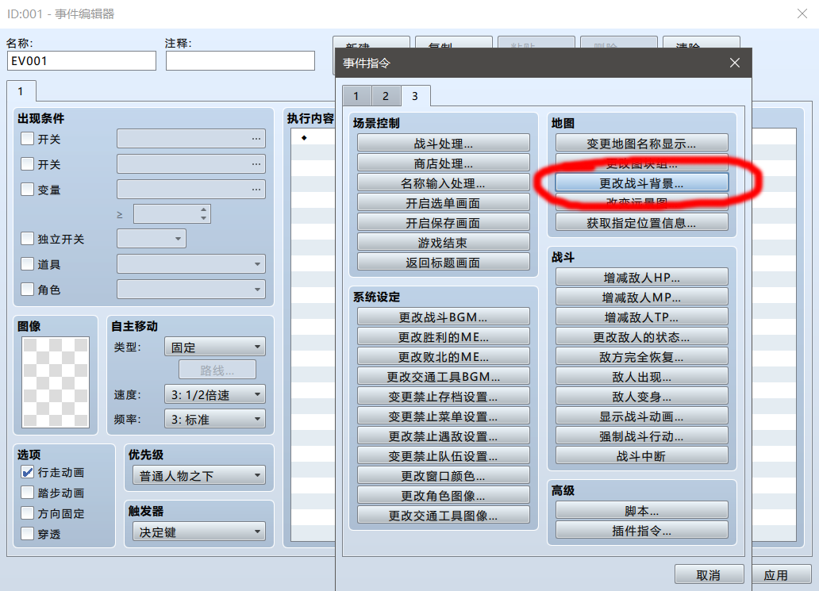Click the 战斗处理 command button
The width and height of the screenshot is (819, 591).
(x=444, y=143)
